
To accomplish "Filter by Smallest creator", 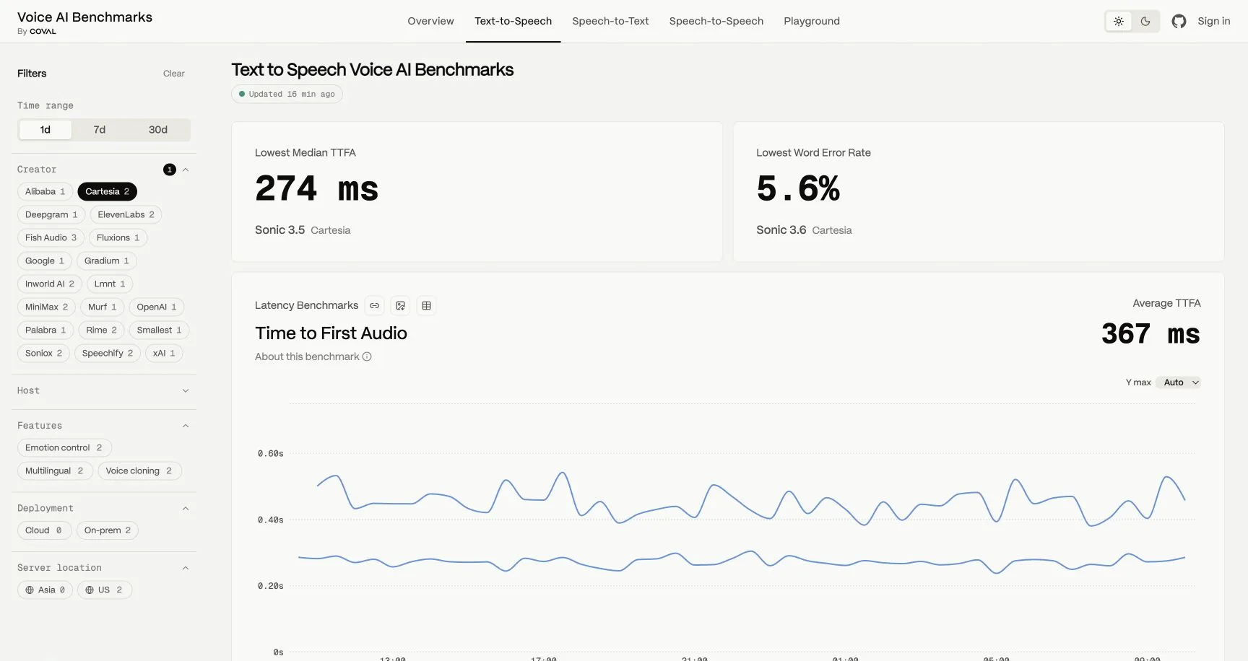I will (160, 330).
